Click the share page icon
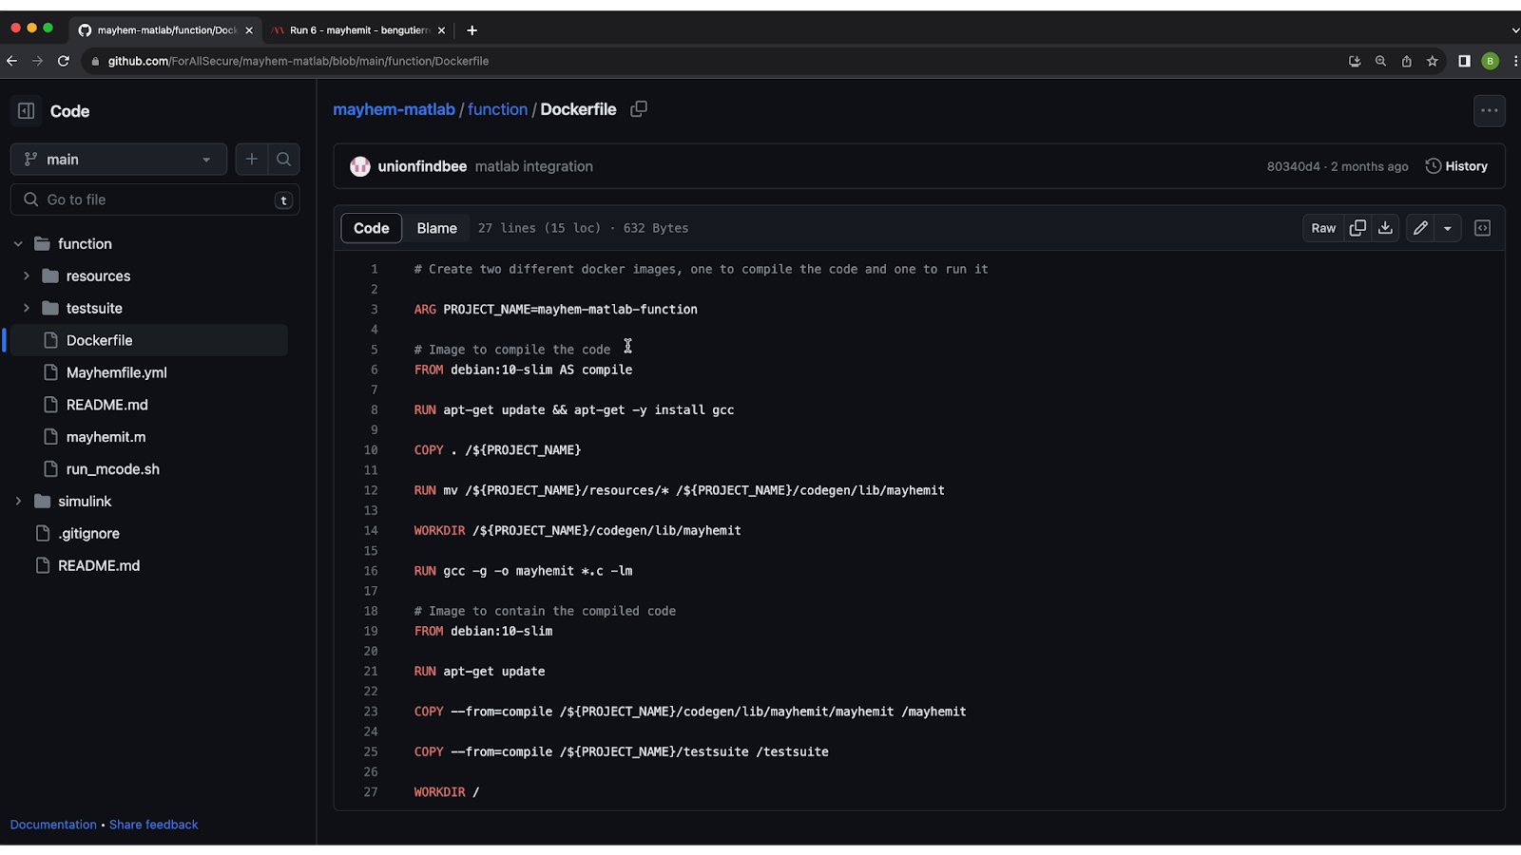The image size is (1521, 855). click(x=1406, y=61)
